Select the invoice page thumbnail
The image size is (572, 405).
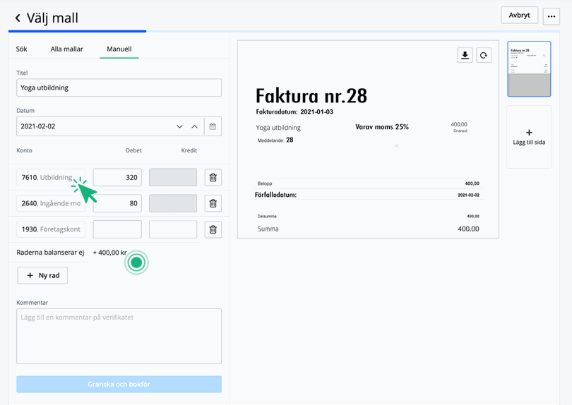[529, 68]
